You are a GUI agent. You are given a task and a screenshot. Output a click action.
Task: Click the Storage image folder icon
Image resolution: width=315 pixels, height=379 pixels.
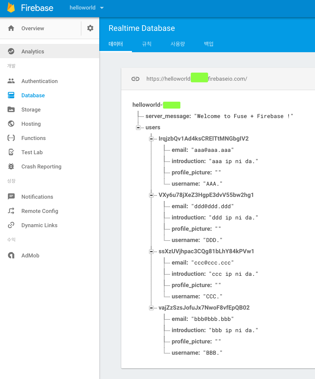pos(11,109)
